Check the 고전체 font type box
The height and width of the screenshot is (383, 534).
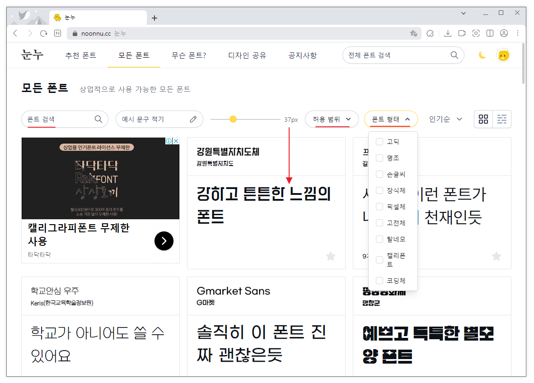379,223
